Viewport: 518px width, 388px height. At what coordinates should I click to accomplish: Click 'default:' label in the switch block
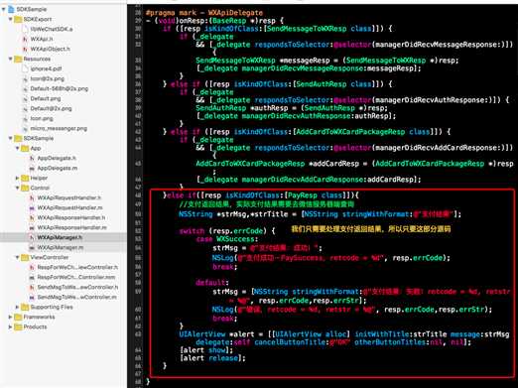212,283
